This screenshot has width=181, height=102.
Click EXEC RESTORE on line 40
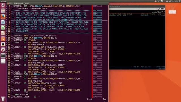click(21, 95)
